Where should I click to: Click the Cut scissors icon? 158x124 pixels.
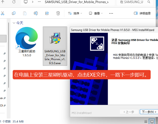point(2,13)
